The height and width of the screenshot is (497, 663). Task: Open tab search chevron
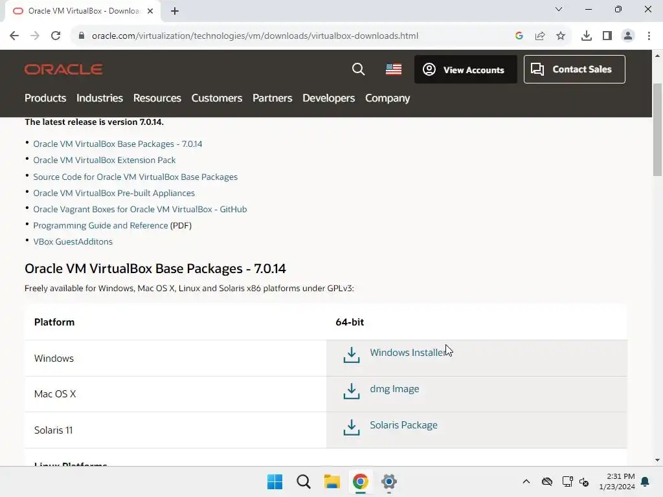(559, 9)
